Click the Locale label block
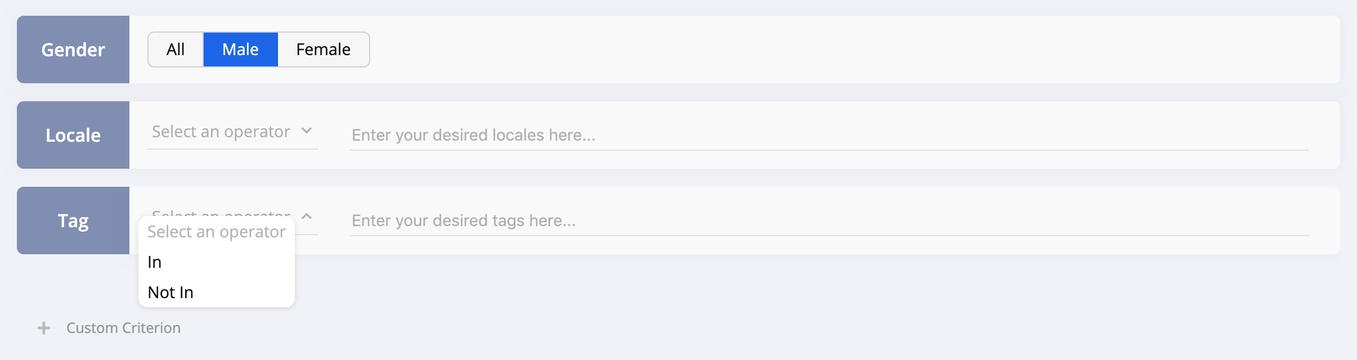Viewport: 1357px width, 360px height. 73,135
